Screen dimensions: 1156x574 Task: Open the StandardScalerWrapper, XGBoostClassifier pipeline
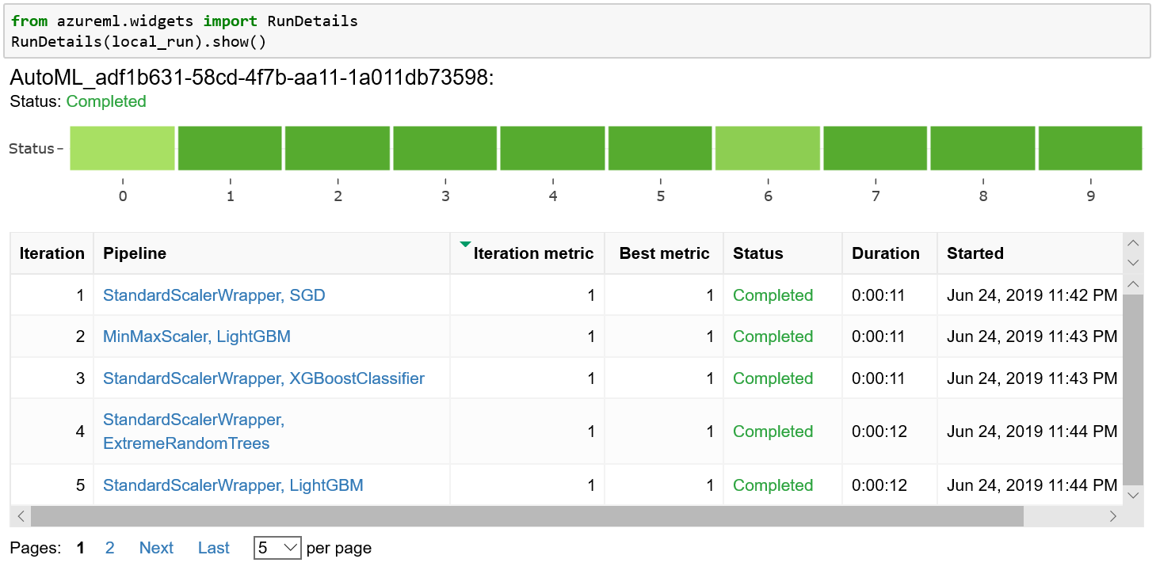(264, 378)
